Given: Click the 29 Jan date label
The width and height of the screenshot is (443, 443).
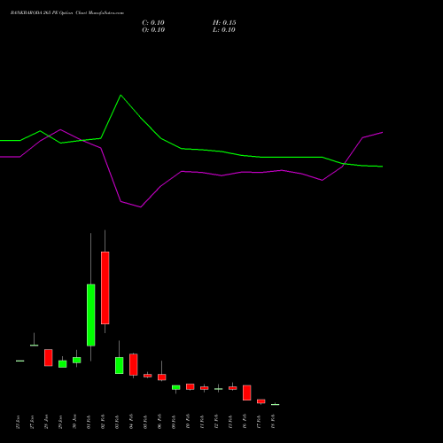Looking at the screenshot, I should [60, 422].
